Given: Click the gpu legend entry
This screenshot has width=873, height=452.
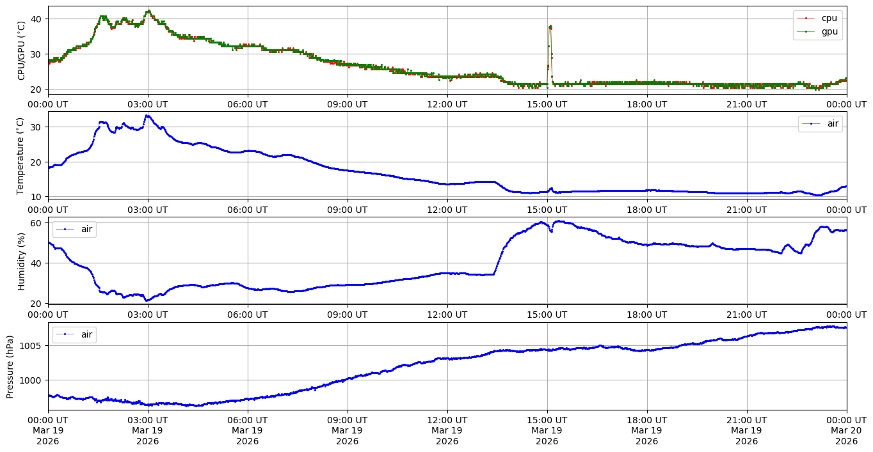Looking at the screenshot, I should coord(829,31).
